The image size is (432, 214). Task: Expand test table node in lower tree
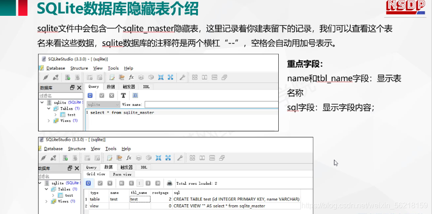[53, 195]
